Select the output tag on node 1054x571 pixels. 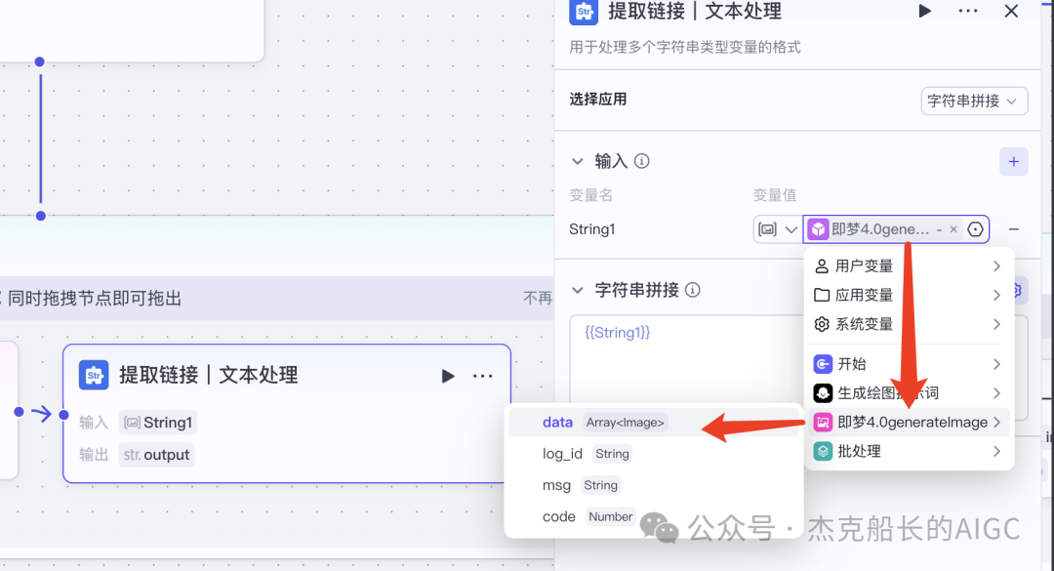click(x=156, y=455)
